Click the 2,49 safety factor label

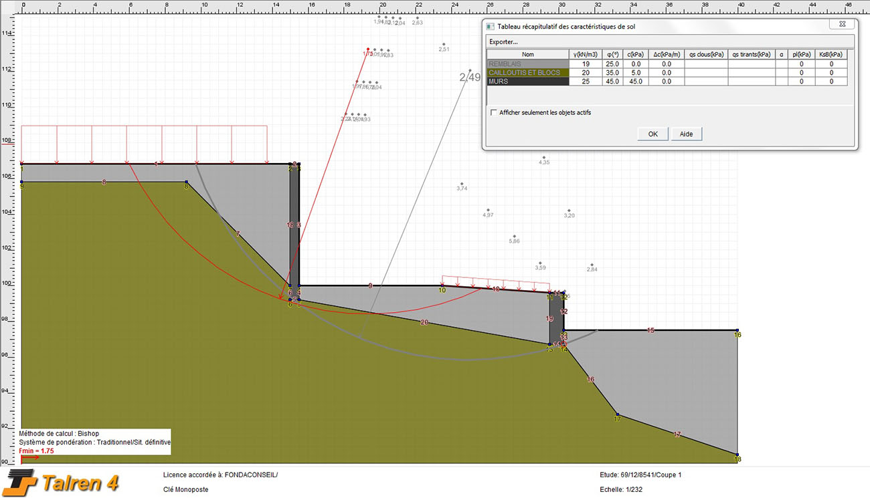coord(470,78)
